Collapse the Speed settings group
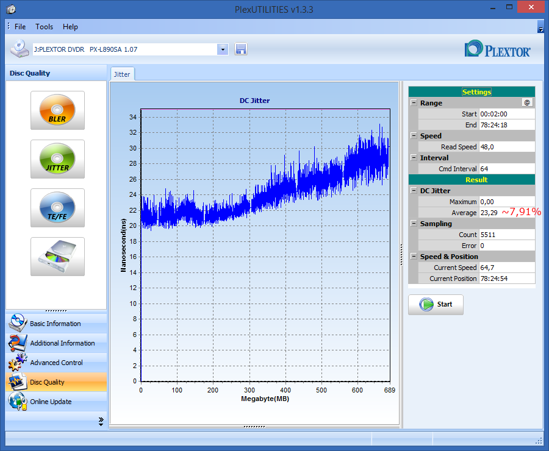Viewport: 549px width, 451px height. 414,136
